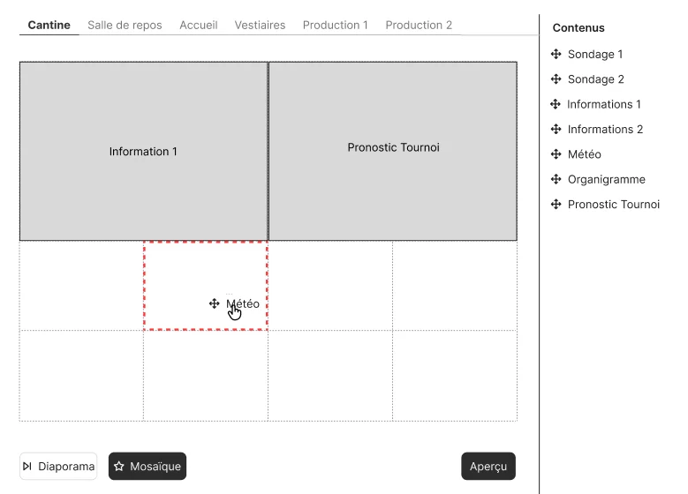Click the Aperçu button
The height and width of the screenshot is (494, 688).
[488, 466]
